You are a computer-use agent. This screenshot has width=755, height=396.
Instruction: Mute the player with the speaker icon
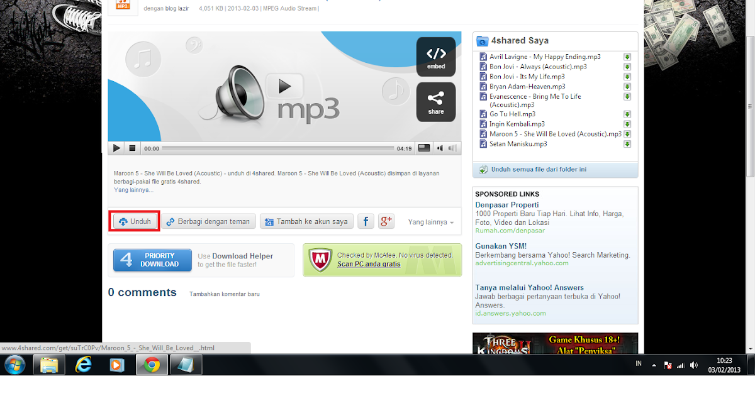click(440, 148)
